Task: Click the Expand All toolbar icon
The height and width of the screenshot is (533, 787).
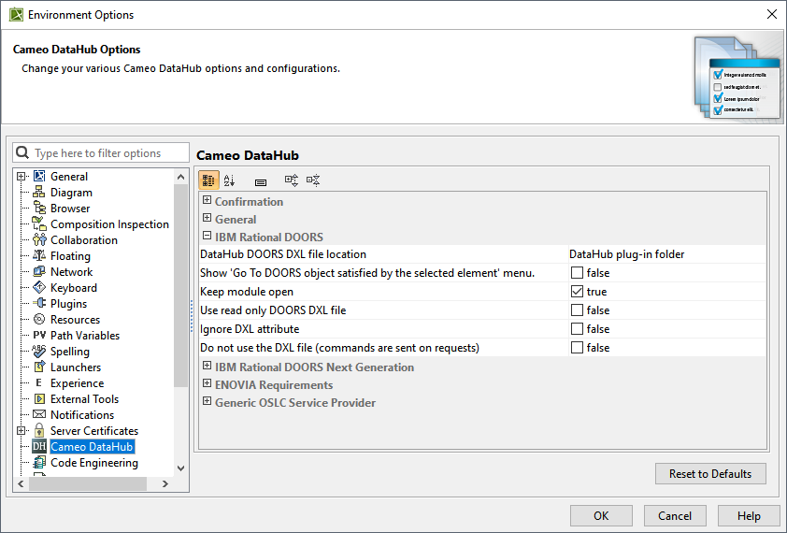Action: coord(291,180)
